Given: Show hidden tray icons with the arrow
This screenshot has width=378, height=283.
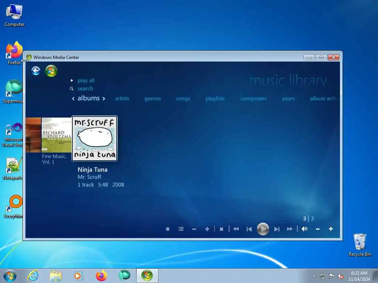Looking at the screenshot, I should coord(314,276).
